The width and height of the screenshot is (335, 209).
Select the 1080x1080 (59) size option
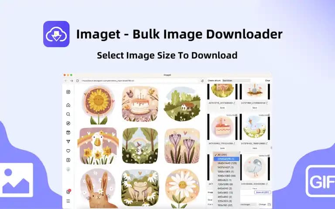click(226, 176)
